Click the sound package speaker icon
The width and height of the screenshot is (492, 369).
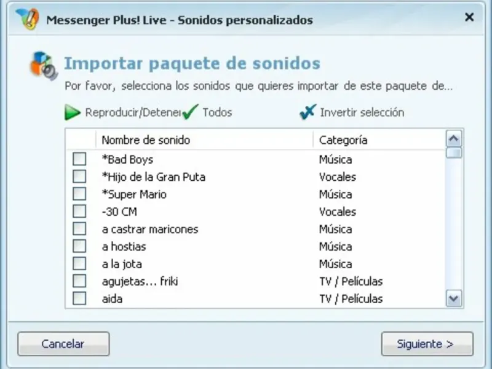coord(44,65)
